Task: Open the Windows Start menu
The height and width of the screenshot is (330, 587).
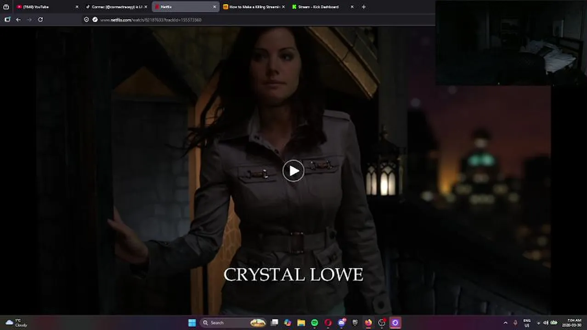Action: click(192, 323)
